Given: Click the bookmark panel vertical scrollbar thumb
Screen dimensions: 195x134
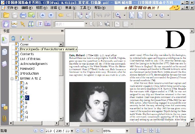Looking at the screenshot, I should pos(61,61).
